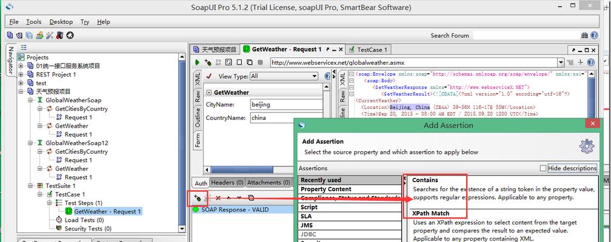This screenshot has height=242, width=611.
Task: Click the red checkmark validate icon in Form view
Action: (x=209, y=76)
